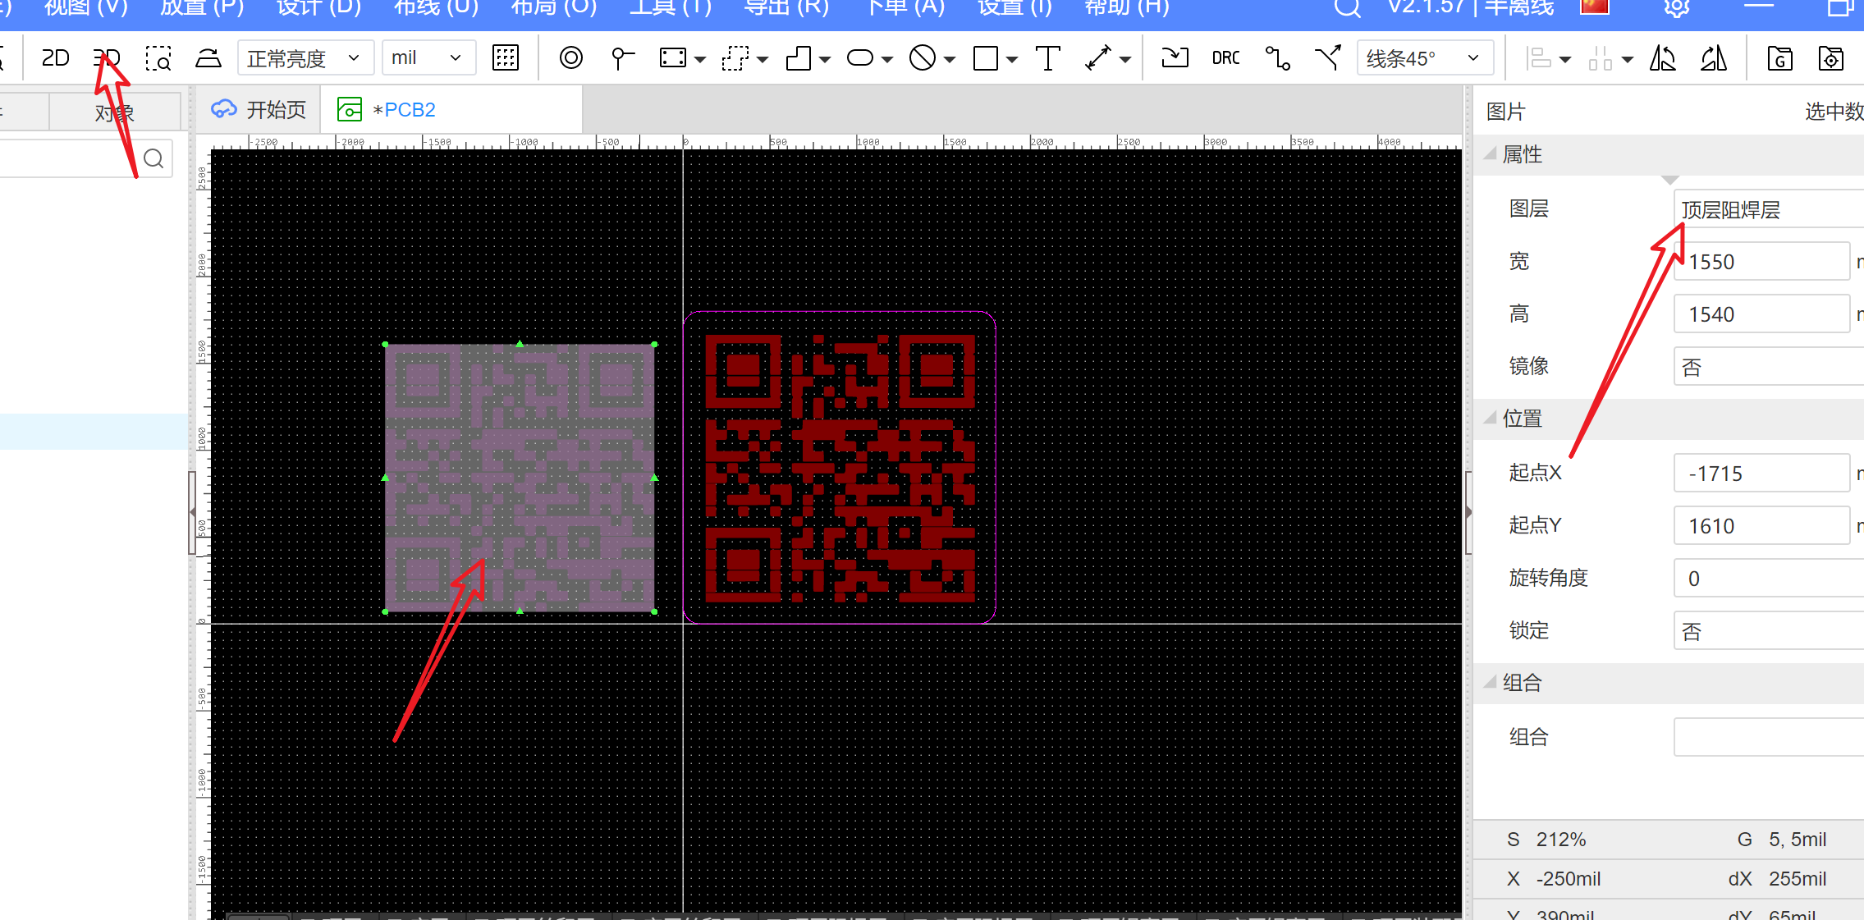Screen dimensions: 1864x920
Task: Click the 起点X field -1715
Action: 1761,474
